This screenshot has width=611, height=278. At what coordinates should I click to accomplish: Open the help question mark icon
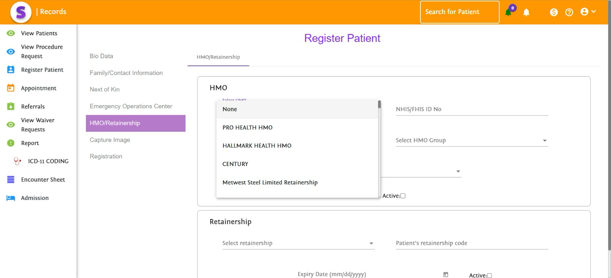coord(569,12)
